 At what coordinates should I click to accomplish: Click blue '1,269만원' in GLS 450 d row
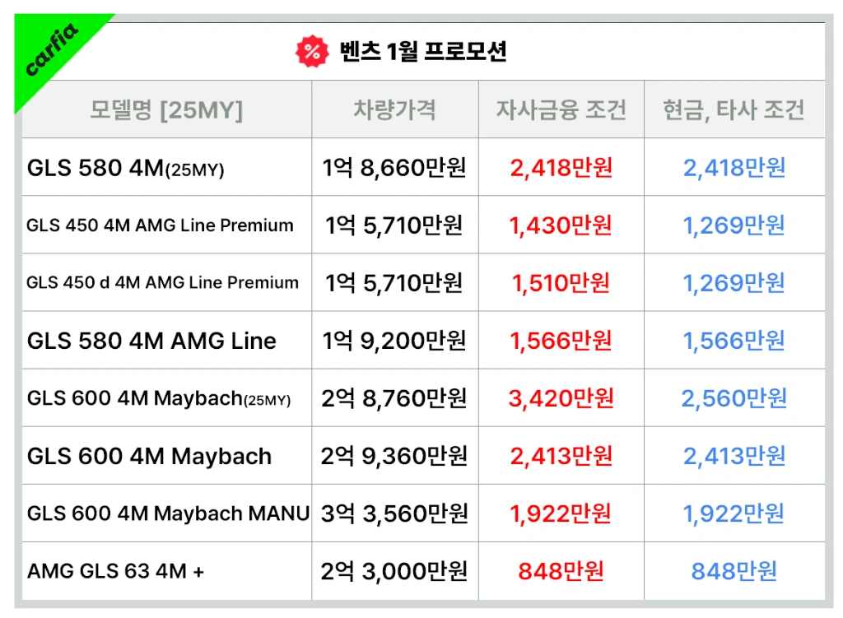(x=734, y=283)
